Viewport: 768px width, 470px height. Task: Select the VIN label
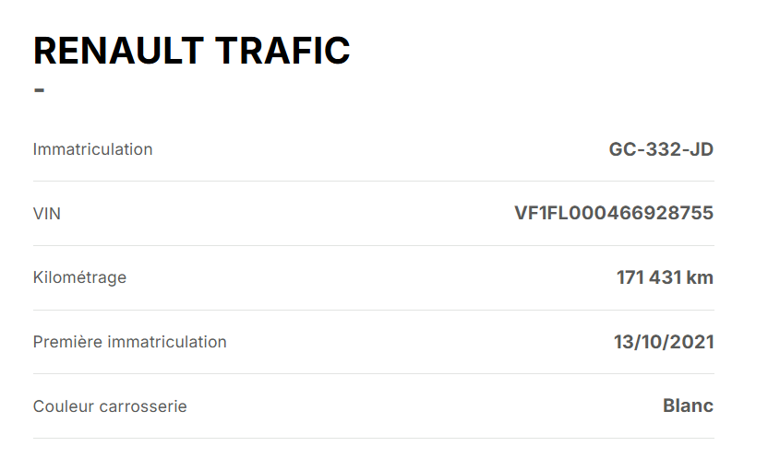(46, 214)
